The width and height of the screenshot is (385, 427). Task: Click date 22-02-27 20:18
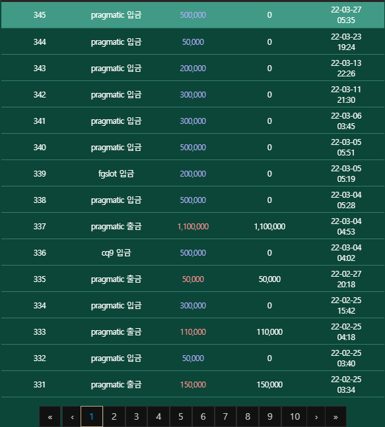click(346, 279)
